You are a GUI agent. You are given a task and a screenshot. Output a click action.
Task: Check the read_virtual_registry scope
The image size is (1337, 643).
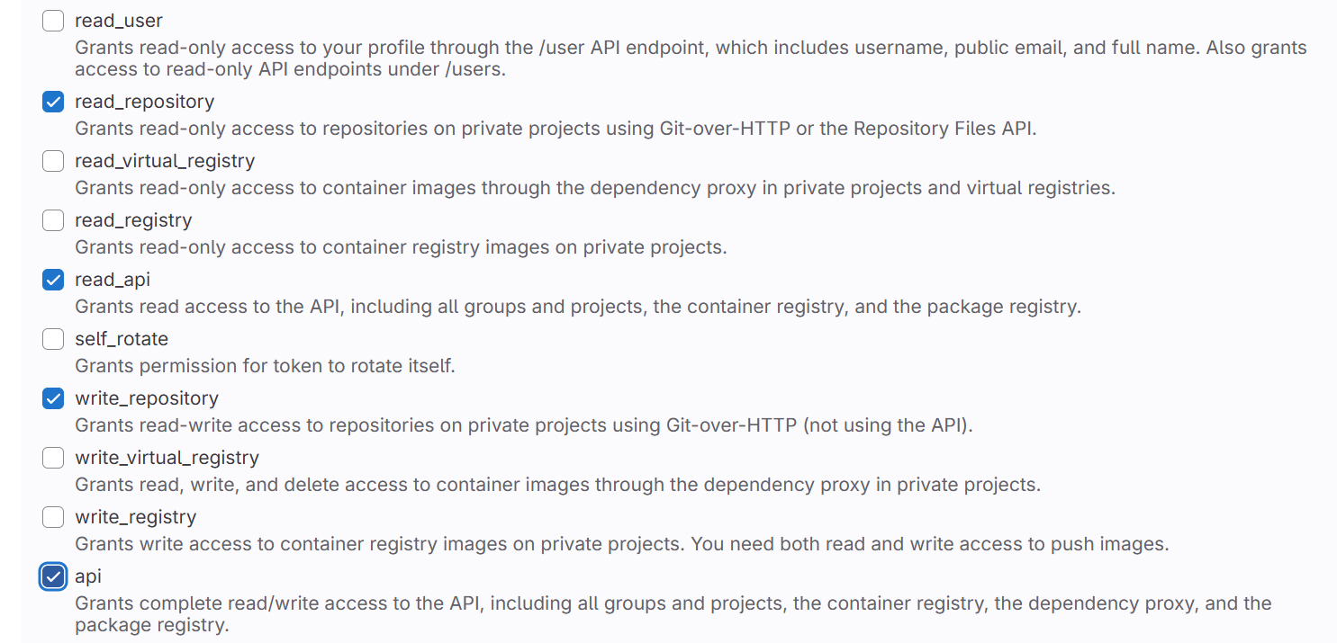point(52,161)
